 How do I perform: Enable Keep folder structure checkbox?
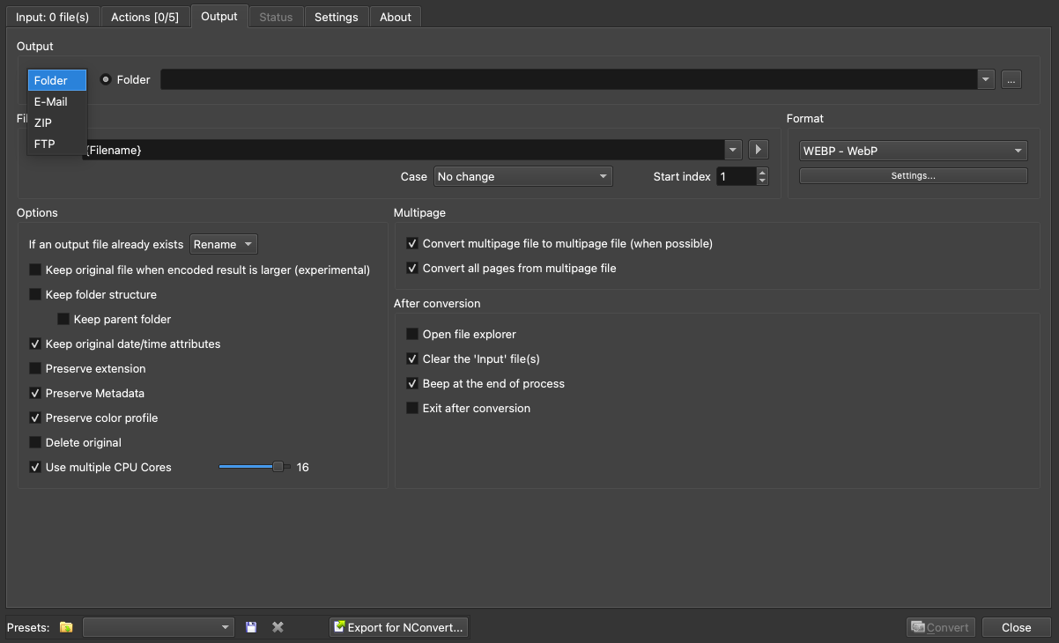[36, 294]
